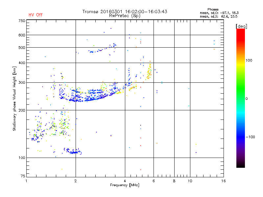
Task: Click the y-axis '100' tick label
Action: click(x=22, y=158)
